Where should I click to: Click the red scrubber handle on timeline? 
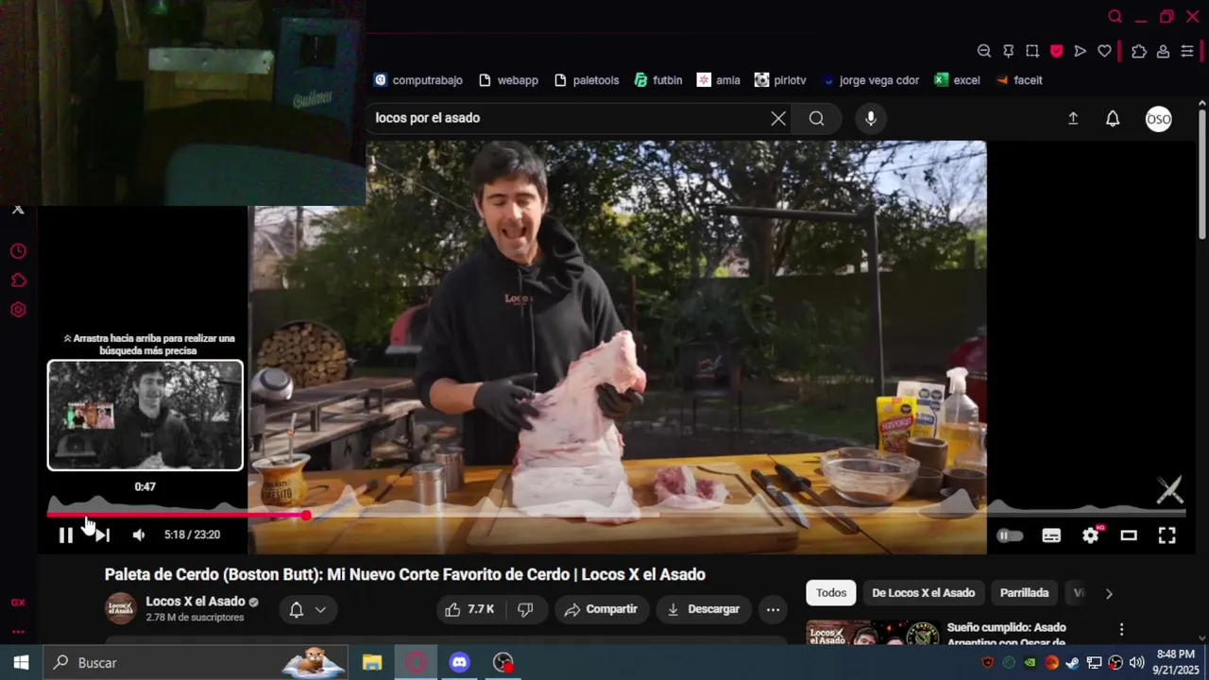[x=306, y=516]
